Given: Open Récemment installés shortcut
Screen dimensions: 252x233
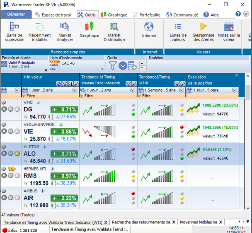Looking at the screenshot, I should (39, 31).
